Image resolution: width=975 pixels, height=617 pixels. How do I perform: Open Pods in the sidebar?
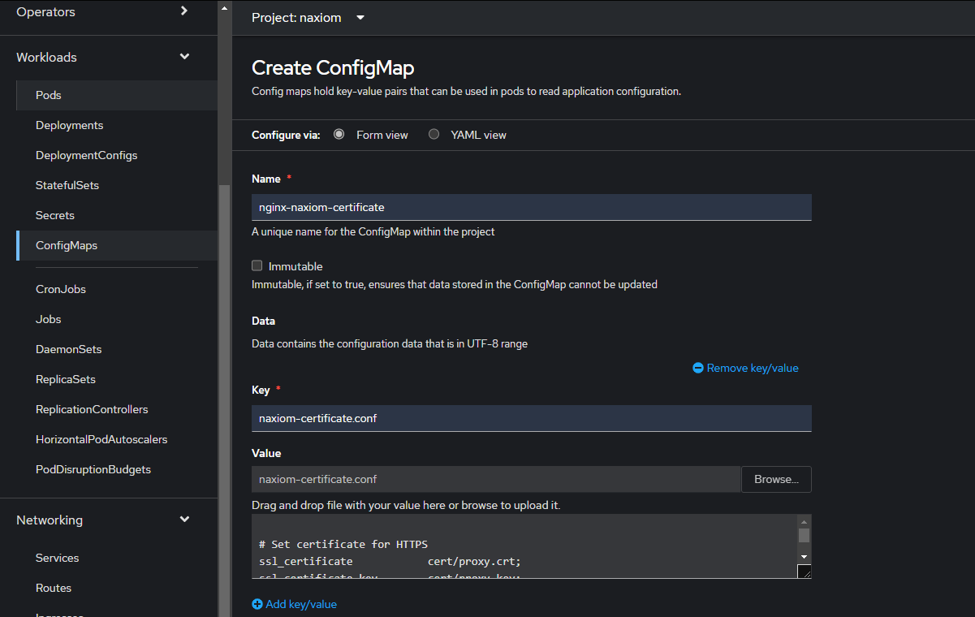tap(117, 95)
